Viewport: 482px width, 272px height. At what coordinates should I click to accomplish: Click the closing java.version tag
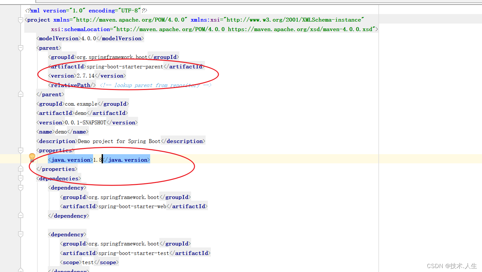pos(126,160)
